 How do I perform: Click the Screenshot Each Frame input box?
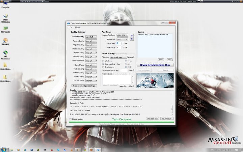coord(124,70)
